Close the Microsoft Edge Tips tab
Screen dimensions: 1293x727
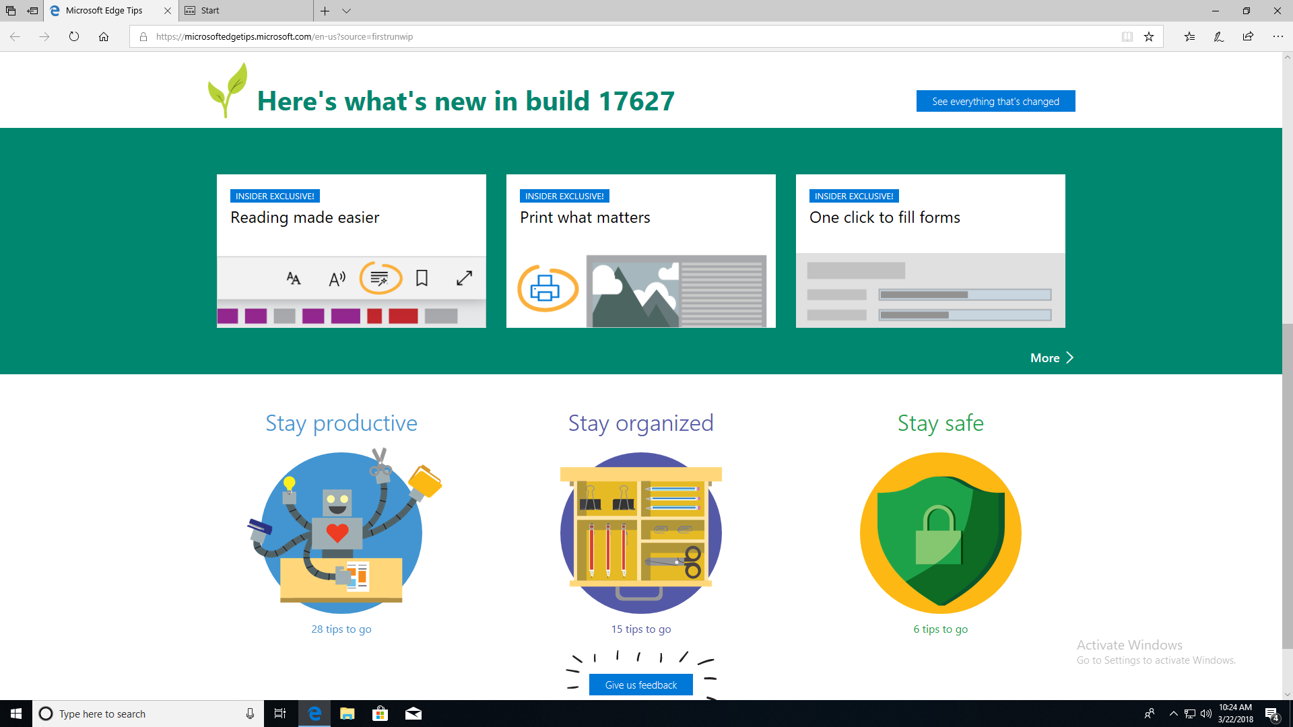click(168, 11)
